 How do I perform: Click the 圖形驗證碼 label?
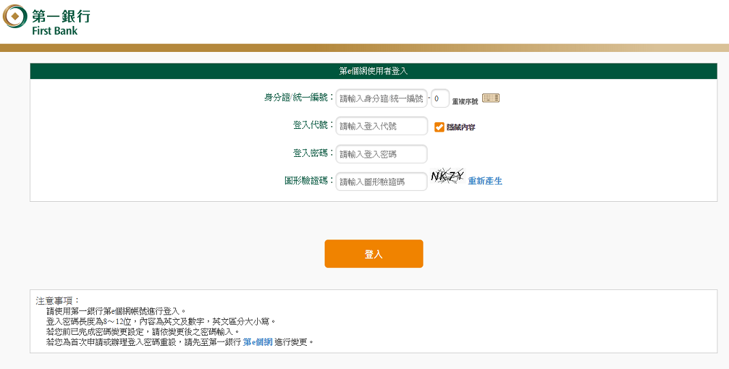click(x=309, y=180)
